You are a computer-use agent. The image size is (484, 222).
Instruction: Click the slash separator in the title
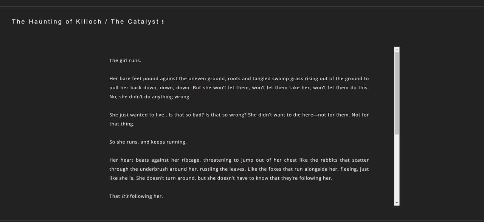[x=106, y=22]
